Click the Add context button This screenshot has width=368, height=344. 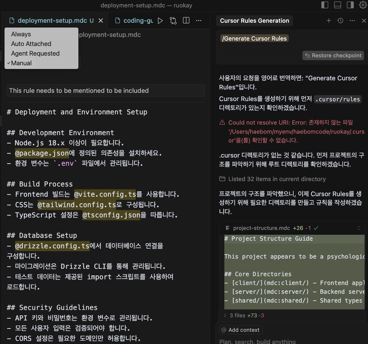click(x=241, y=330)
